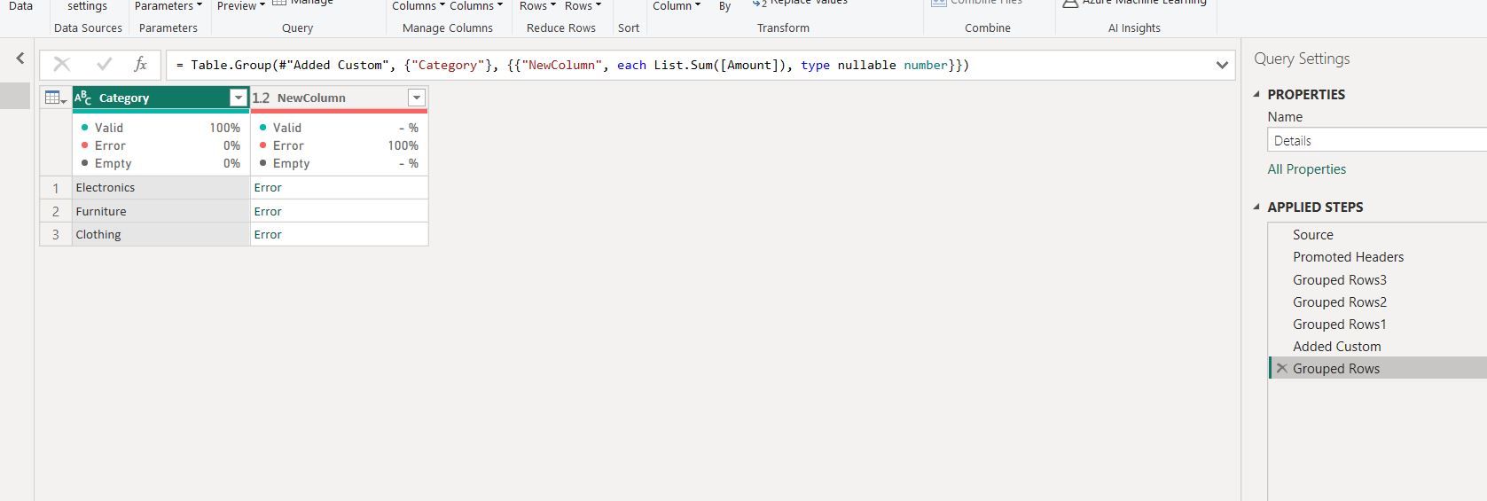Click the Error 100% quality entry for NewColumn
This screenshot has width=1487, height=501.
[340, 145]
